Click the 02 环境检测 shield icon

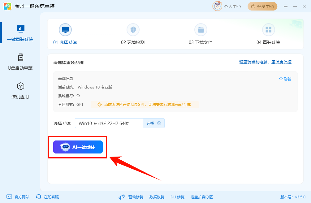click(133, 29)
